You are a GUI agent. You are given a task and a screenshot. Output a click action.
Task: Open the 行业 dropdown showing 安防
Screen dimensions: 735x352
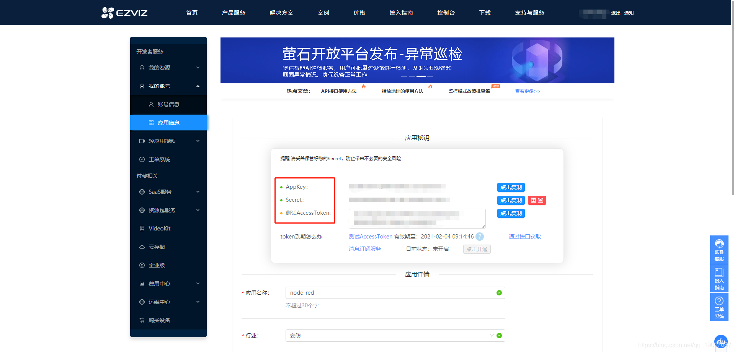tap(395, 336)
